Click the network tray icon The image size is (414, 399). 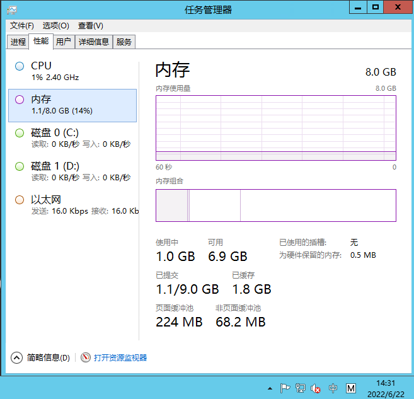pos(301,388)
